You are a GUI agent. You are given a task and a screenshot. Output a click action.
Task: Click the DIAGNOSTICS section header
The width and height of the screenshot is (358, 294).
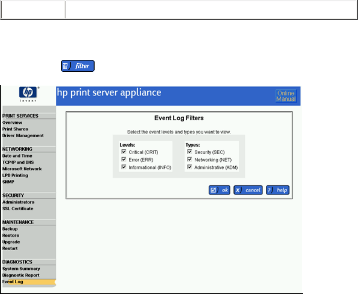[17, 262]
